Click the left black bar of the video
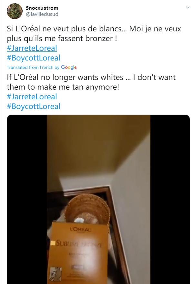Viewport: 192px width, 284px height. (x=27, y=199)
